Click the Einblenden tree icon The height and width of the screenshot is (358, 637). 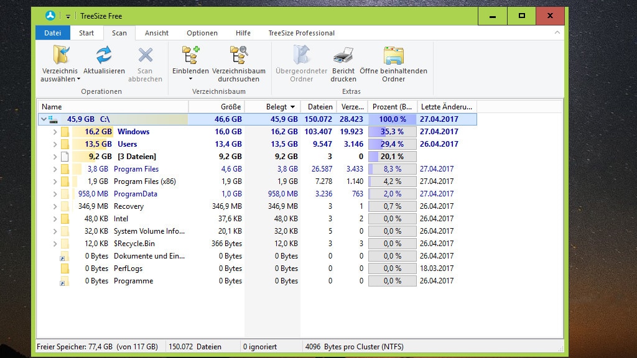(190, 55)
